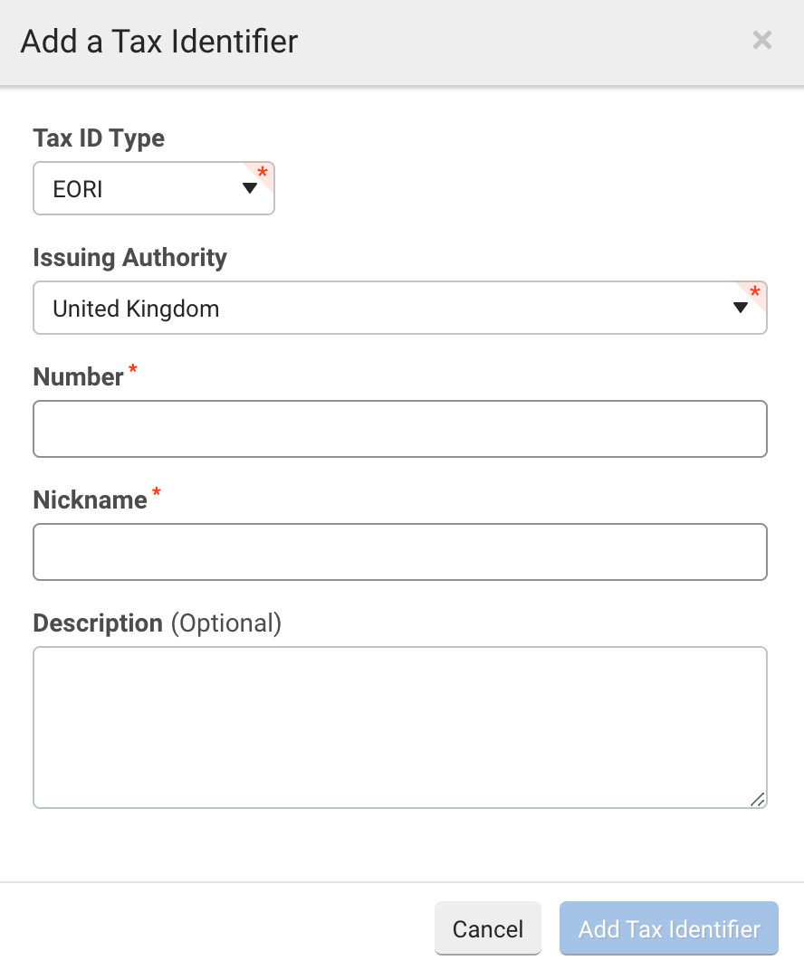This screenshot has height=970, width=804.
Task: Click the Issuing Authority label
Action: coord(130,257)
